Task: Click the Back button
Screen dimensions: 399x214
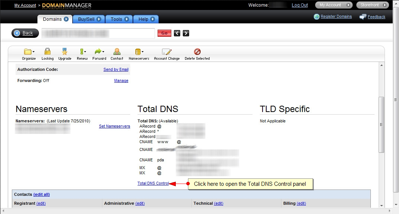Action: pos(25,33)
